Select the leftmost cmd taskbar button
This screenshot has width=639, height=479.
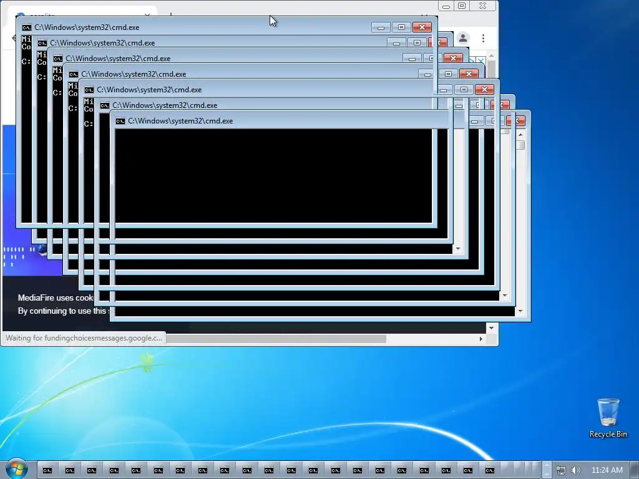tap(47, 470)
